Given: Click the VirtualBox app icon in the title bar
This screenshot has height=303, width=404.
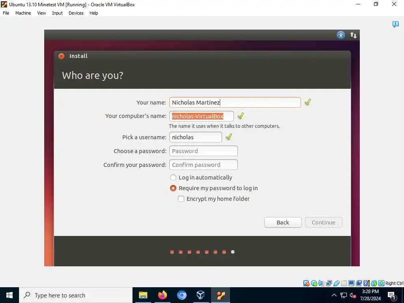Looking at the screenshot, I should 4,4.
